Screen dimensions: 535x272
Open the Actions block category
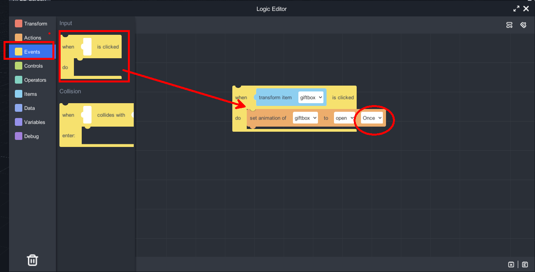coord(32,38)
